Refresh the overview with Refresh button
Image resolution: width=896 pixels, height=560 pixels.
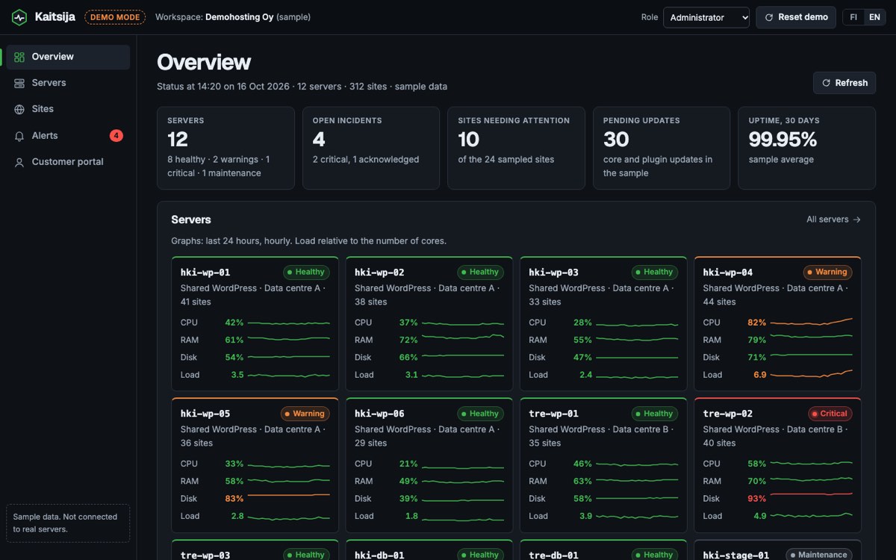(844, 83)
